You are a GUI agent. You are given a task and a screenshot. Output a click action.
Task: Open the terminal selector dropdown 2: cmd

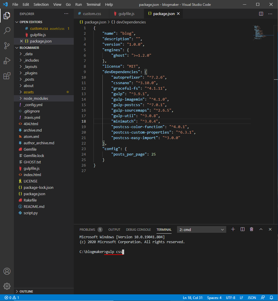coord(201,230)
